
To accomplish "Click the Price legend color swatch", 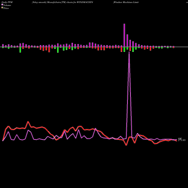I will point(2,8).
